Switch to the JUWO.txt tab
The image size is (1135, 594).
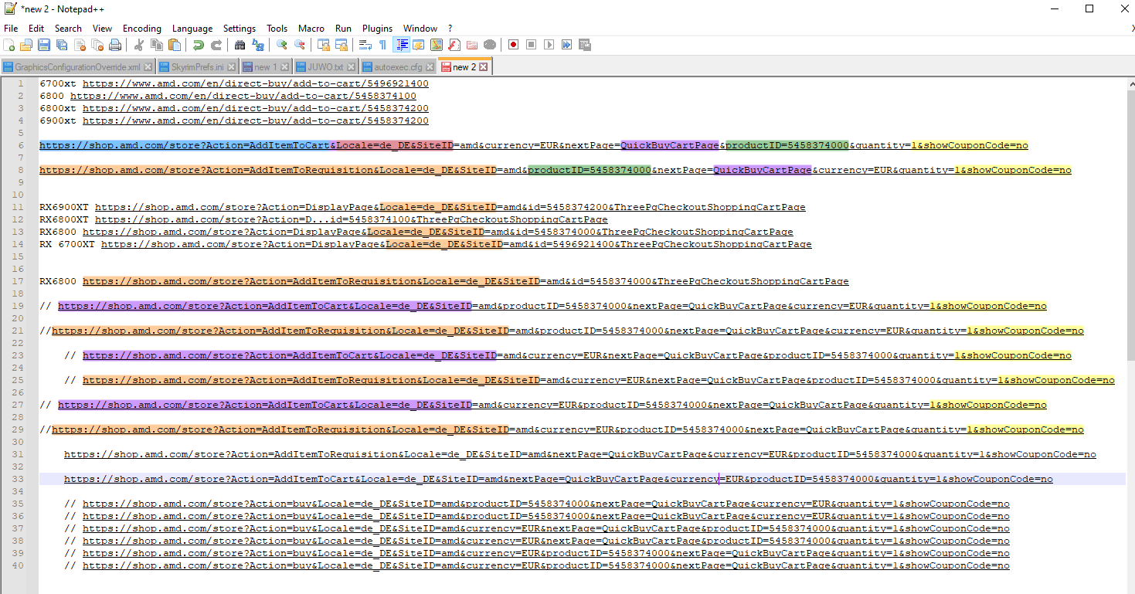[326, 67]
